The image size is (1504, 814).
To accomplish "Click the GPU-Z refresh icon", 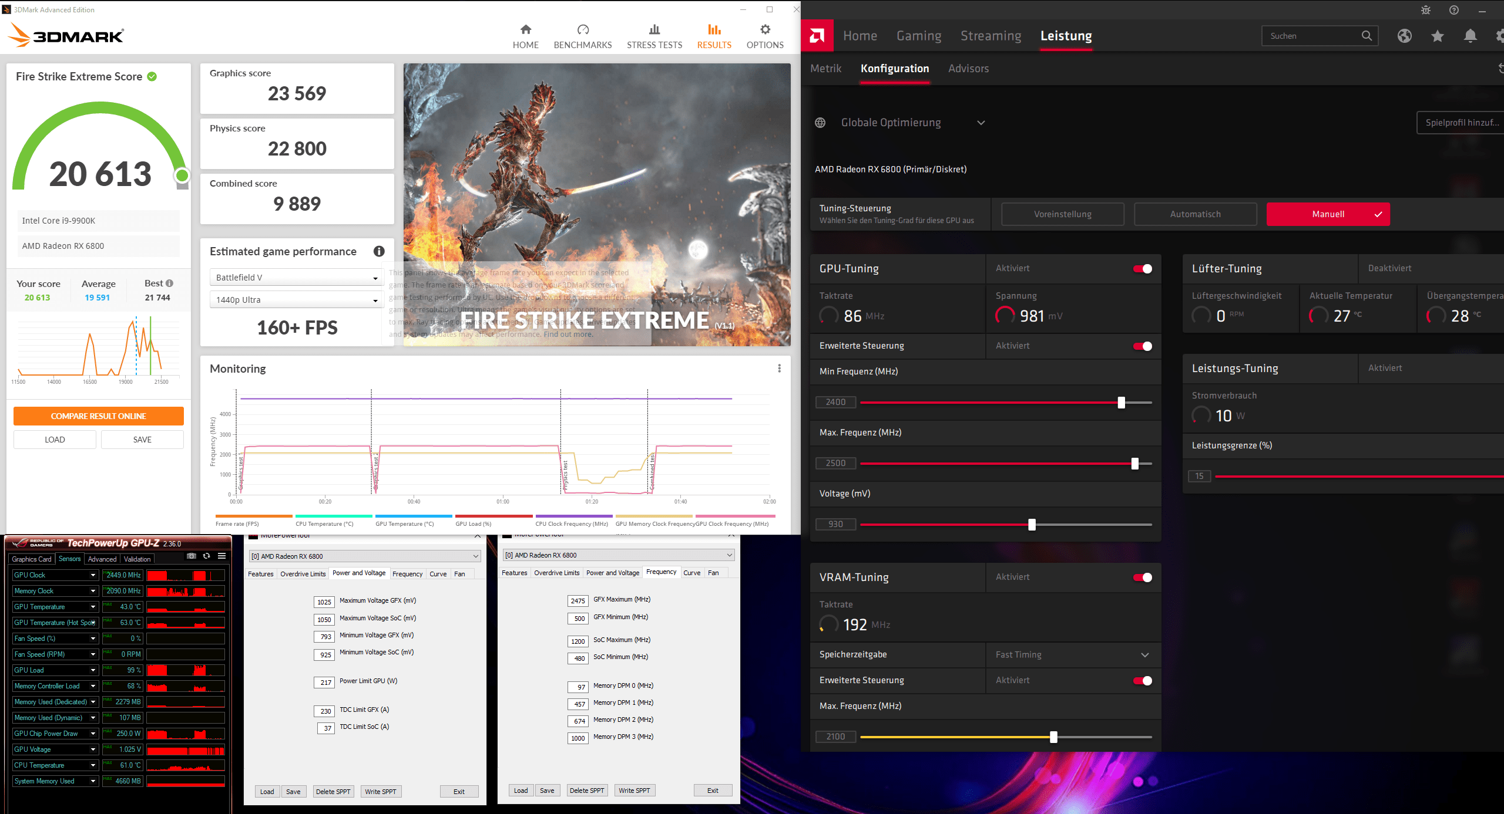I will click(206, 556).
